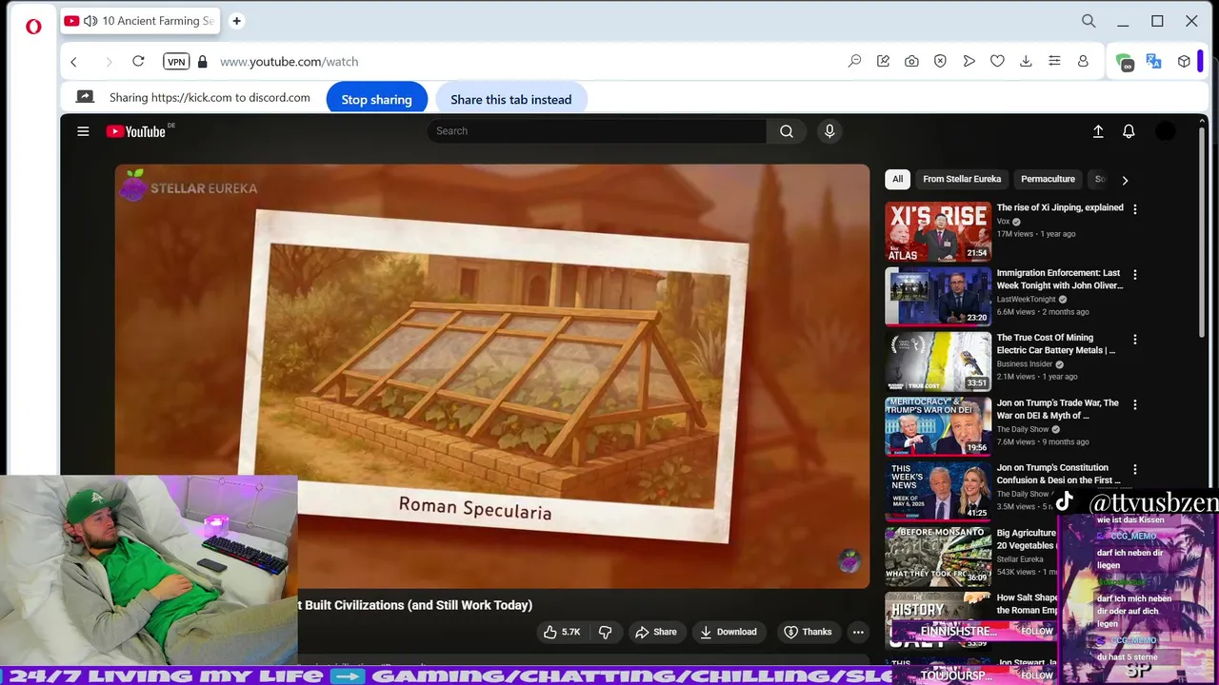The image size is (1219, 685).
Task: Toggle the VPN badge in address bar
Action: (x=176, y=61)
